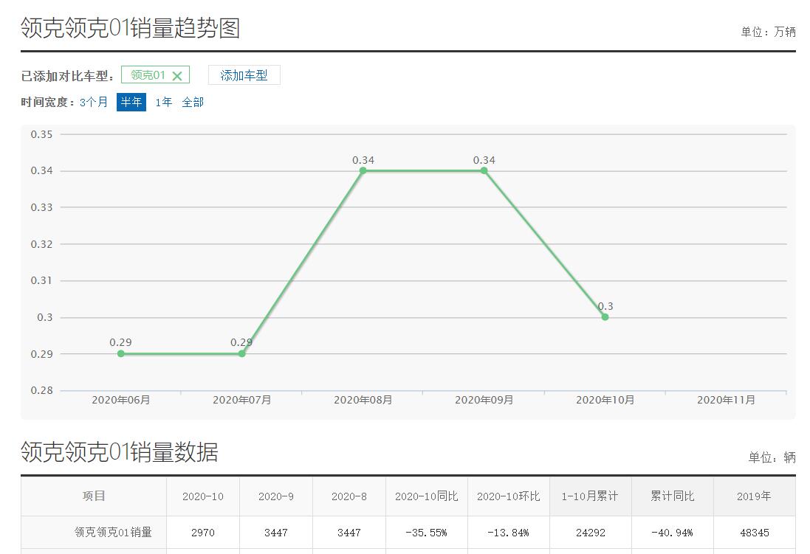Image resolution: width=810 pixels, height=554 pixels.
Task: Click the -35.55% cell
Action: pyautogui.click(x=427, y=533)
